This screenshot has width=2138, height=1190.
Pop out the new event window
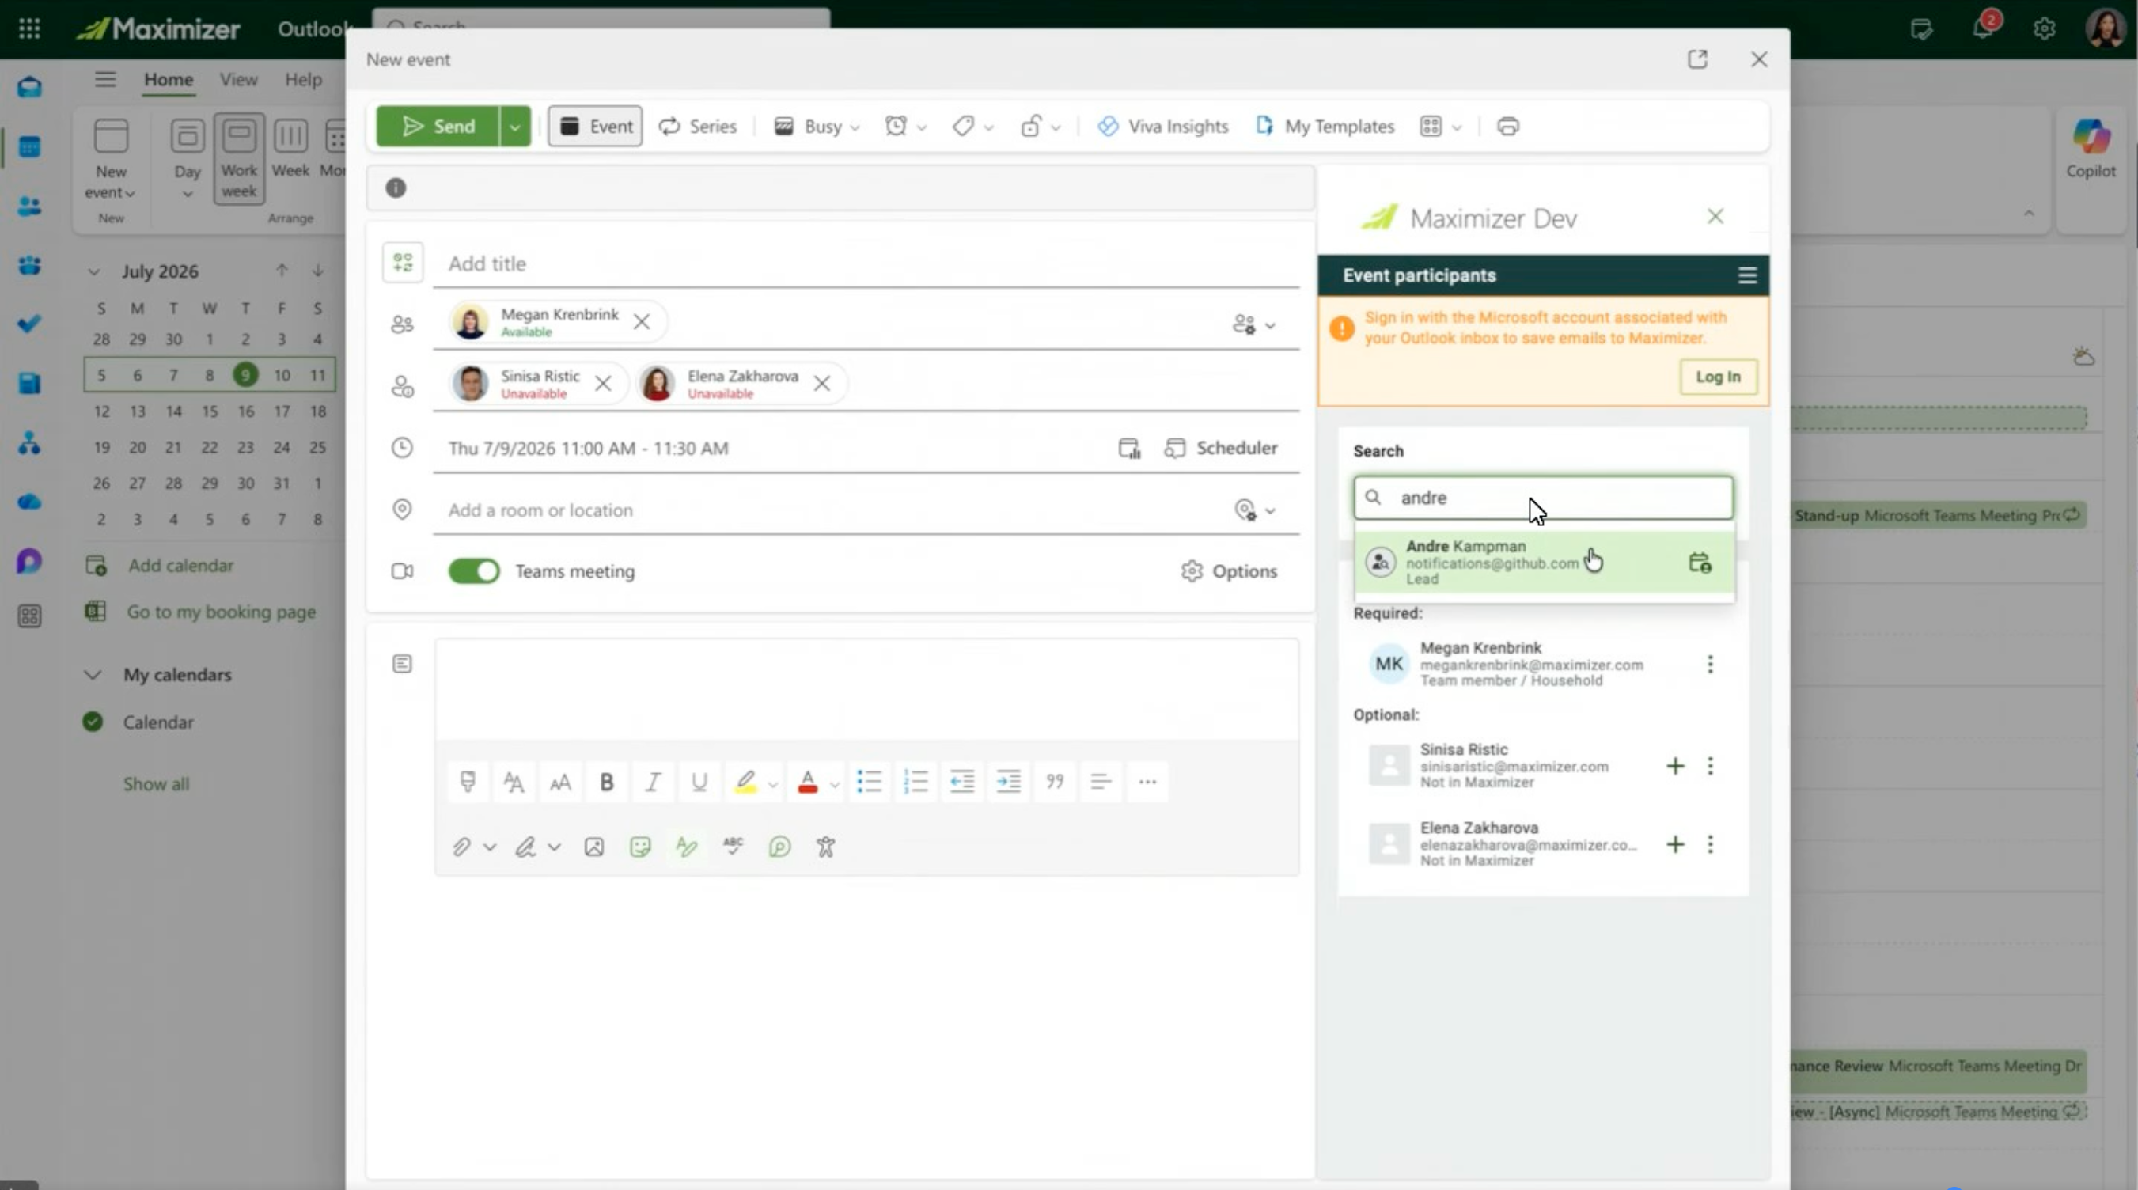pos(1697,59)
